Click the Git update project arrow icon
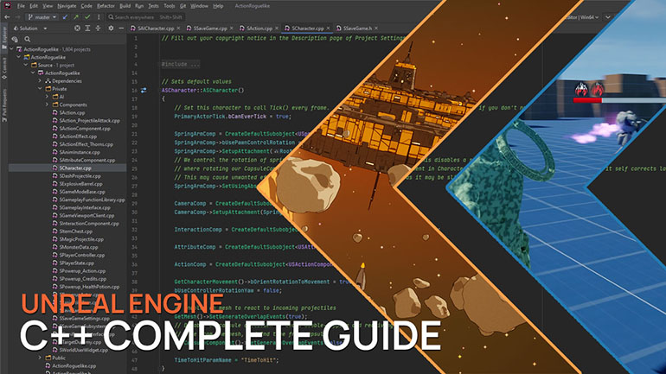 [x=65, y=16]
